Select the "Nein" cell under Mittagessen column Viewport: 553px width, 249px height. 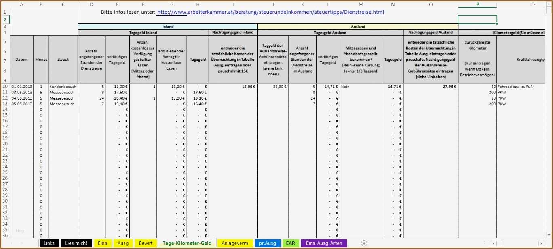tap(361, 86)
